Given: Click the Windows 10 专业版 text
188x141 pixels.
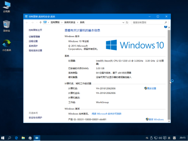Looking at the screenshot, I should (79, 41).
